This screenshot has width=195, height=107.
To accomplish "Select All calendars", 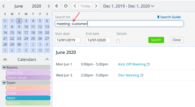I will [x=5, y=60].
